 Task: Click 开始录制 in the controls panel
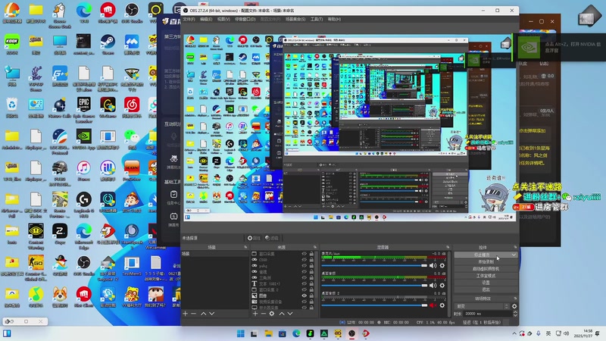486,261
